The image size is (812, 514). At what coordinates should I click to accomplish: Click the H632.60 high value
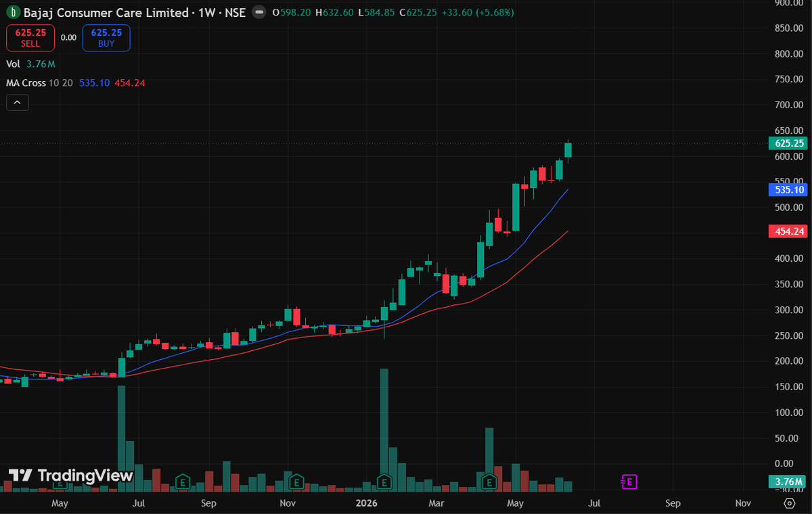pyautogui.click(x=334, y=13)
